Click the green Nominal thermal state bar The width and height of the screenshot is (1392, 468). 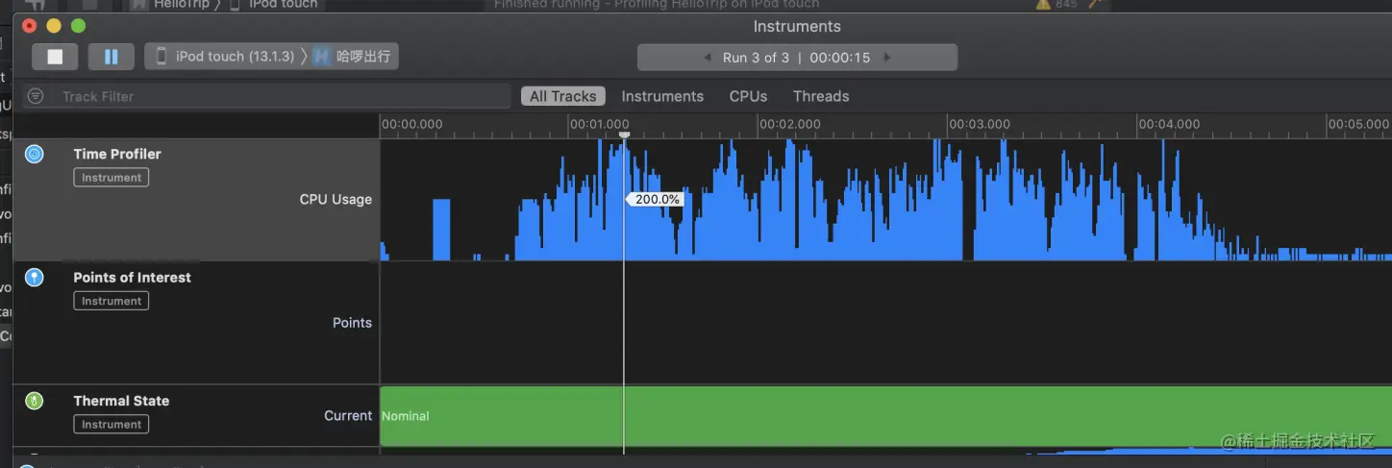pyautogui.click(x=865, y=415)
